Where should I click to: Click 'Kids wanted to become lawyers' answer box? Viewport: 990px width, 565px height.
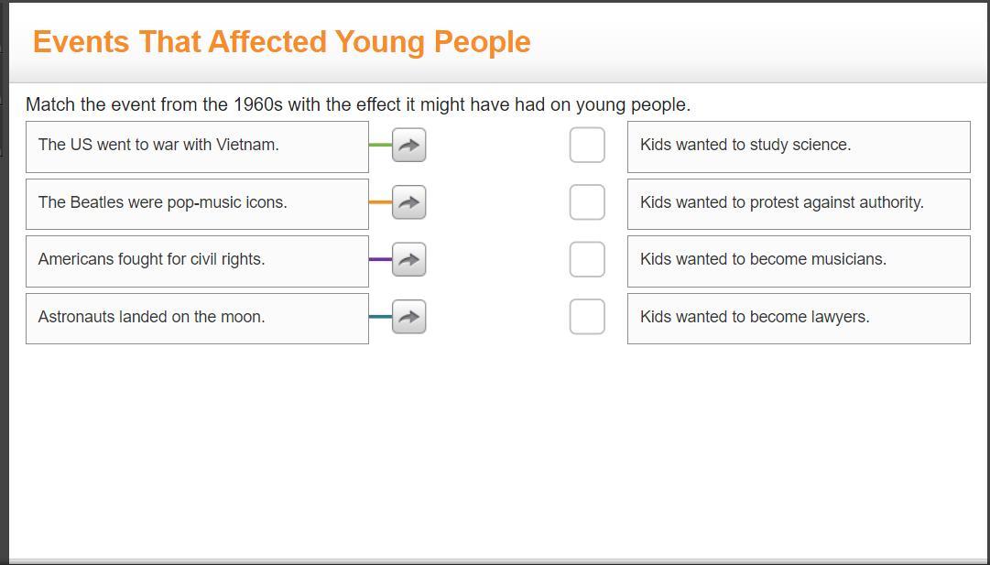pyautogui.click(x=798, y=318)
